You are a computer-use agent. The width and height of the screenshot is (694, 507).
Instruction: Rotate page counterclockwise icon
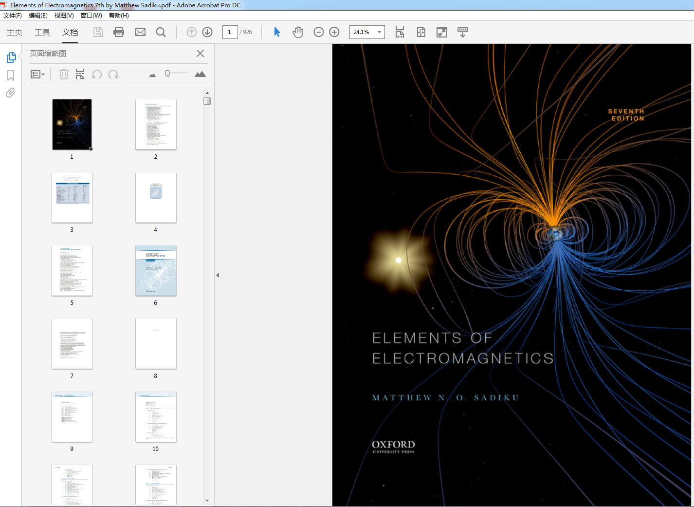[x=97, y=74]
